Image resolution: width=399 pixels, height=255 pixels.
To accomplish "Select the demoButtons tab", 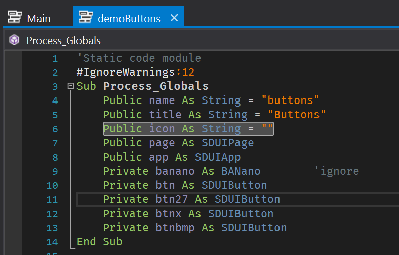I will [129, 19].
